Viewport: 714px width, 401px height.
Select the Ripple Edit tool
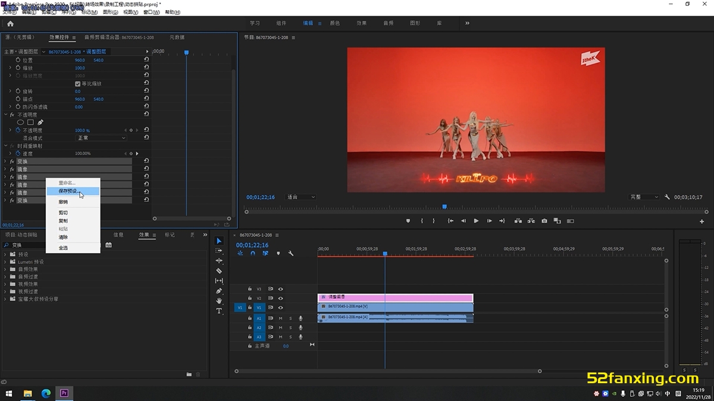[x=219, y=261]
